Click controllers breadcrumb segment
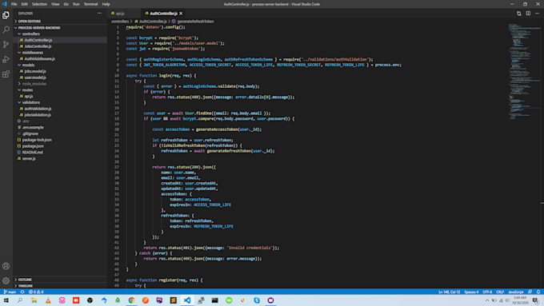Viewport: 544px width, 306px height. point(120,22)
